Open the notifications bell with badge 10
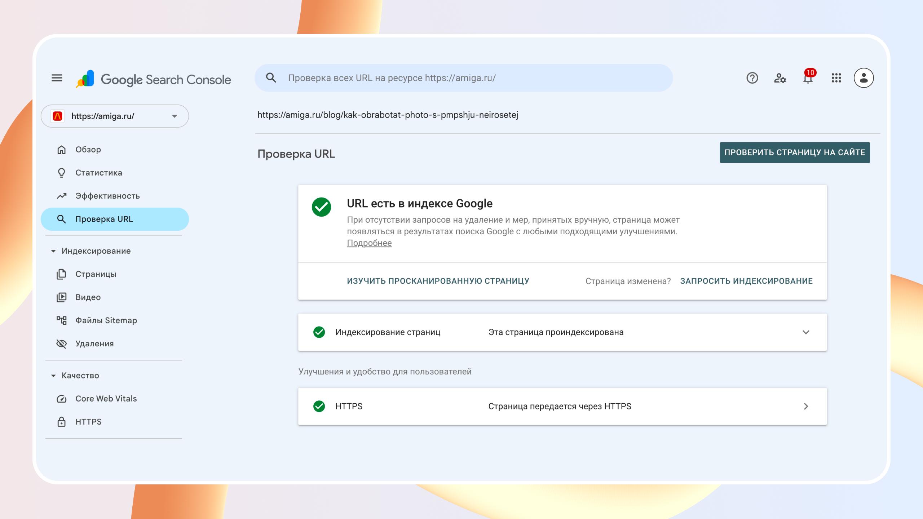The height and width of the screenshot is (519, 923). point(808,78)
